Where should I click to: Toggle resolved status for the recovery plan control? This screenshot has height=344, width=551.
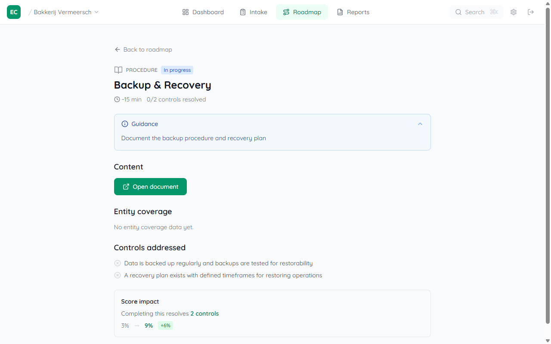[x=117, y=275]
